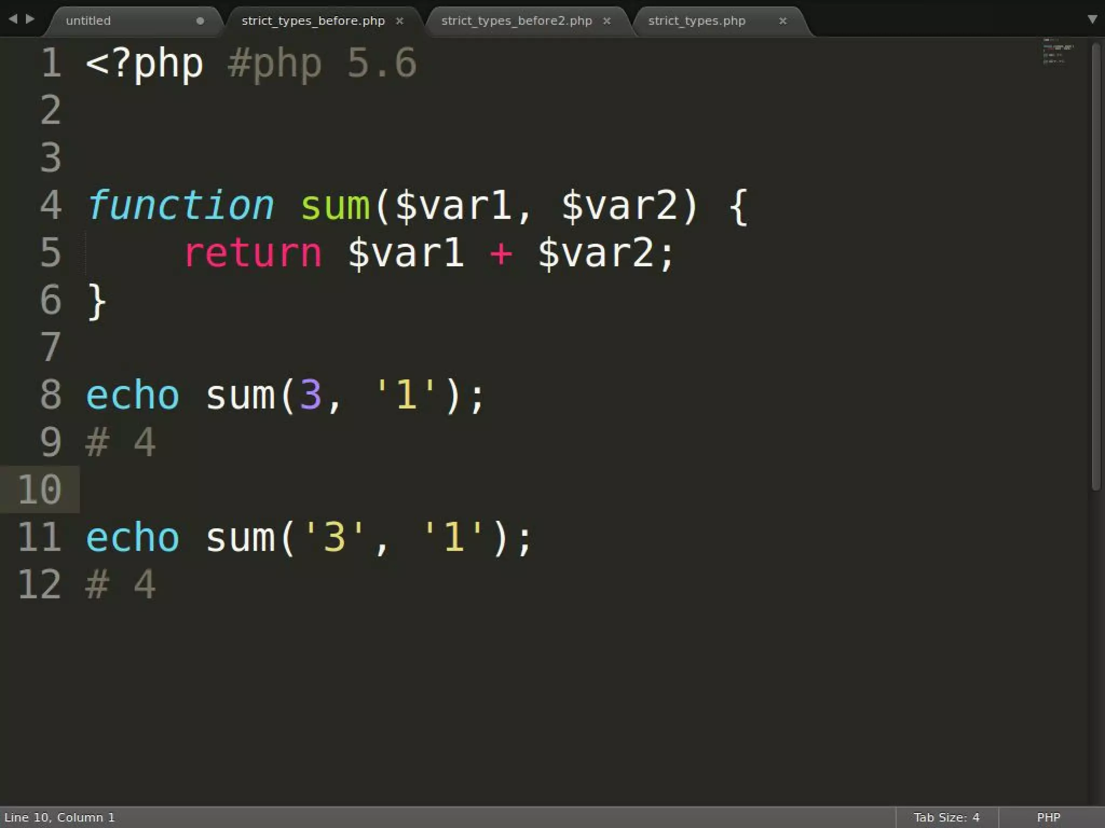Click line number 4 in the gutter
The height and width of the screenshot is (828, 1105).
tap(51, 205)
